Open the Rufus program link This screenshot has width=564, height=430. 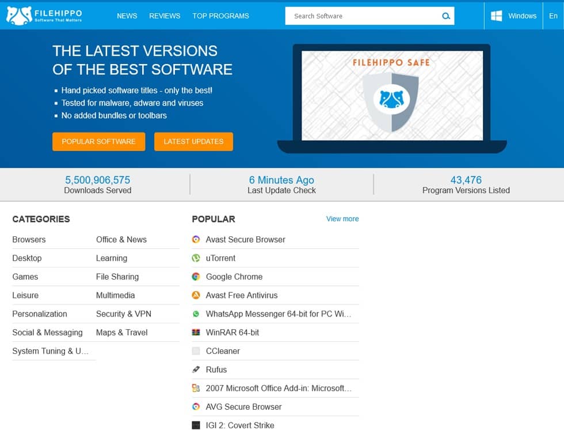(216, 369)
